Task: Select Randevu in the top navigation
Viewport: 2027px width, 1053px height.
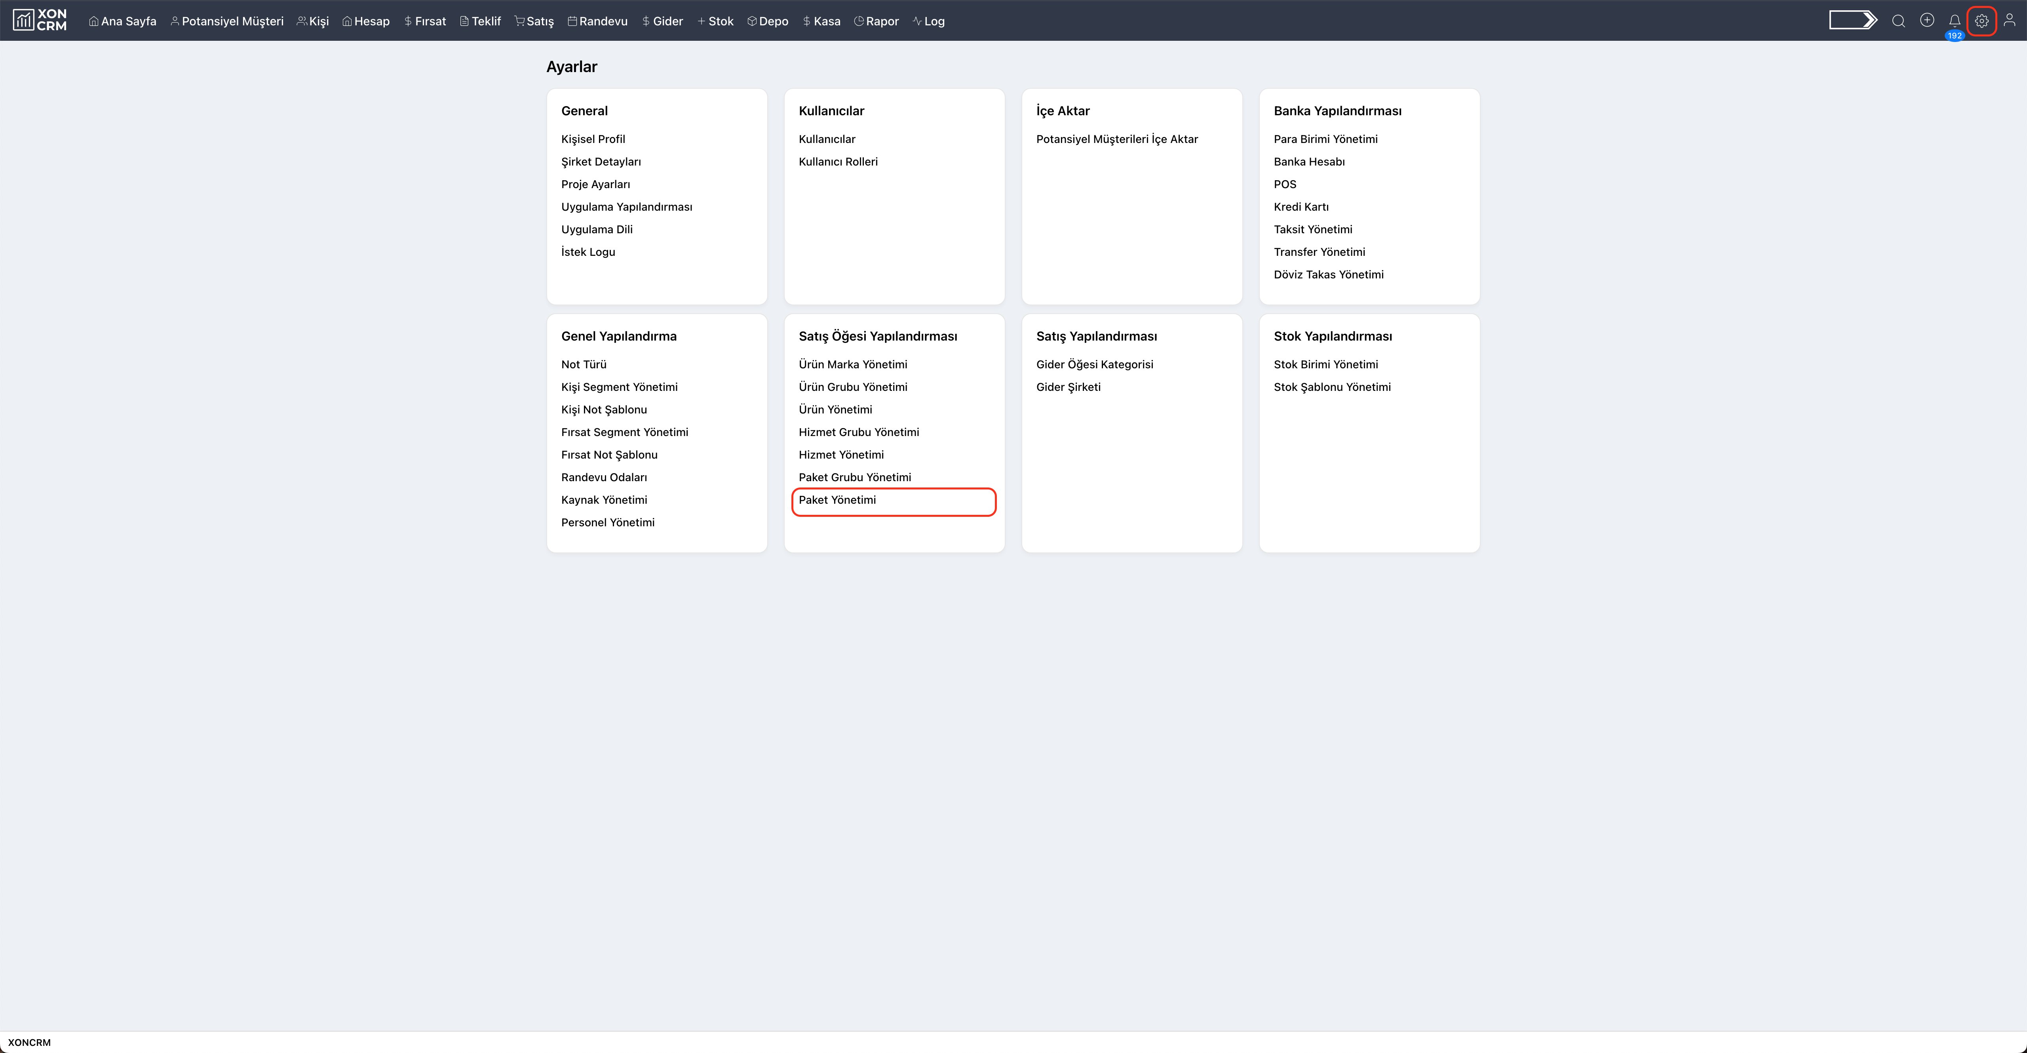Action: [x=598, y=21]
